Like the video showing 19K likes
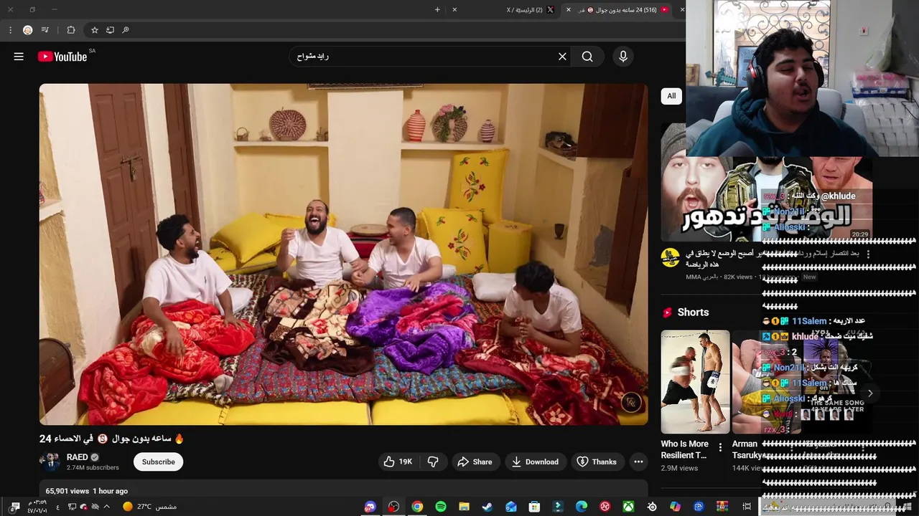This screenshot has height=516, width=919. pyautogui.click(x=398, y=462)
